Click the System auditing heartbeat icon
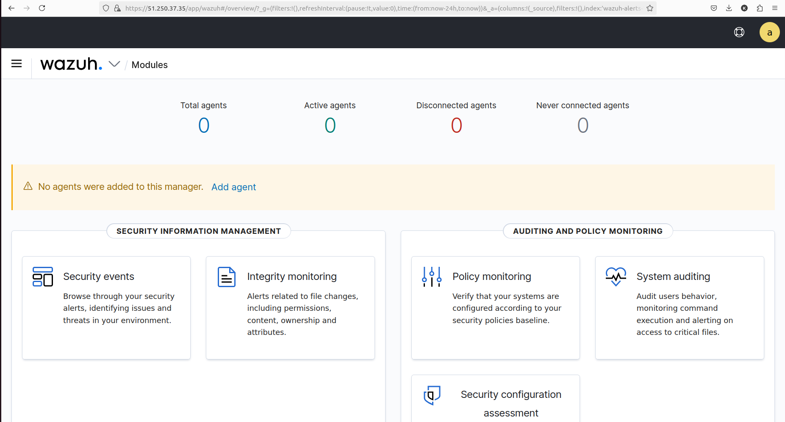Viewport: 785px width, 422px height. [616, 277]
